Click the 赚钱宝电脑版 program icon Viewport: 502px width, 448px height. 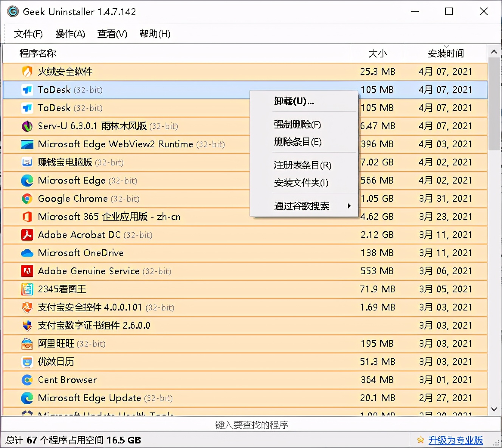[27, 162]
